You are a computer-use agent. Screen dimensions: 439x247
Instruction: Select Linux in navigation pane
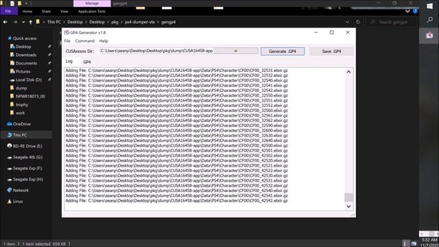point(18,201)
